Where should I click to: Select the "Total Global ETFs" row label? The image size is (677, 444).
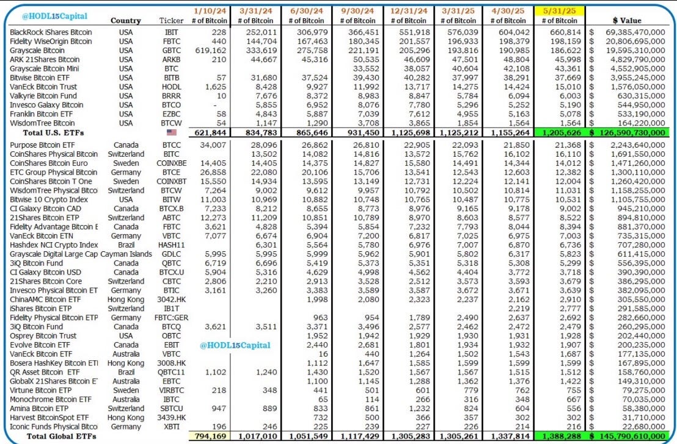click(x=62, y=436)
